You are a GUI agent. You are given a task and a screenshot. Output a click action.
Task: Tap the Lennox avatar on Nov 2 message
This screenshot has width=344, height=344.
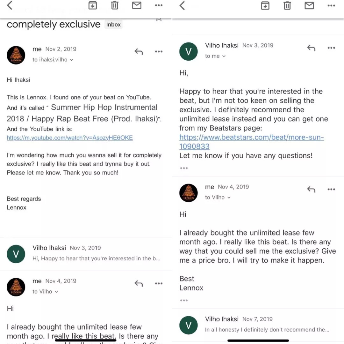[16, 55]
